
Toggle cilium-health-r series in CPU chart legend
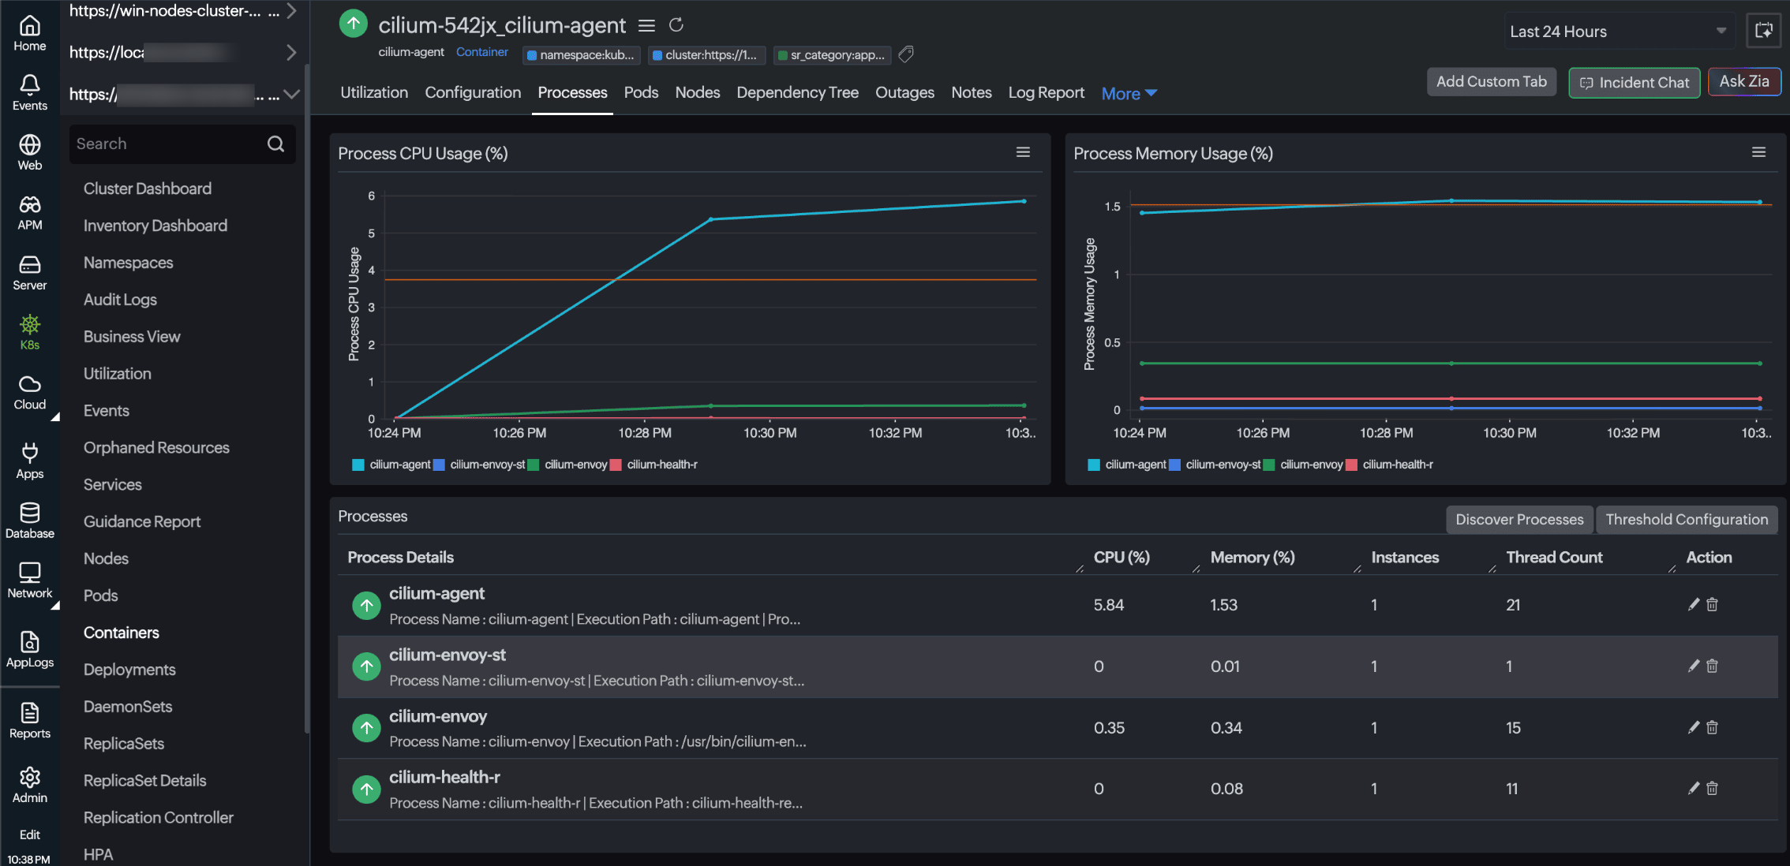coord(654,465)
